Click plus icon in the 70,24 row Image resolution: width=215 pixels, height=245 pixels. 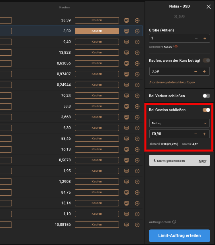click(x=137, y=96)
